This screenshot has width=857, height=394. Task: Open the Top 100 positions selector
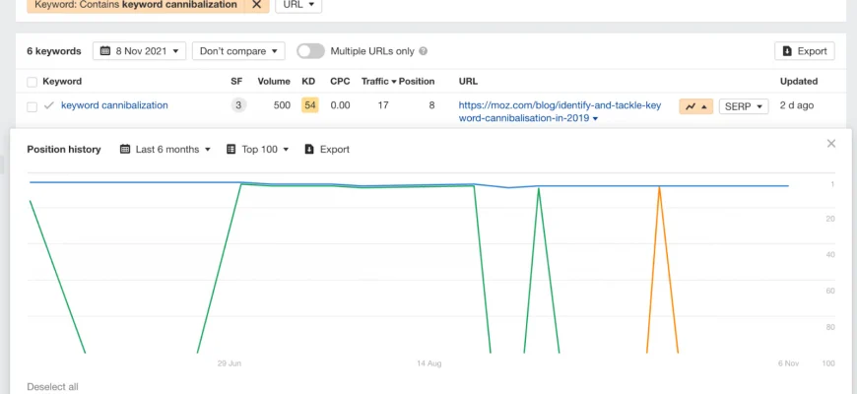257,150
